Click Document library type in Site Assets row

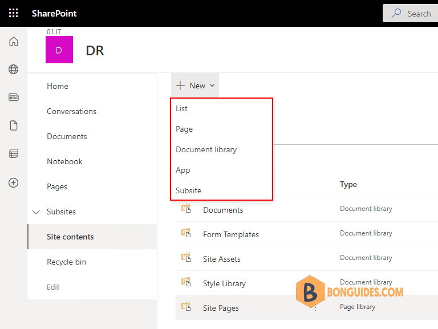point(366,258)
